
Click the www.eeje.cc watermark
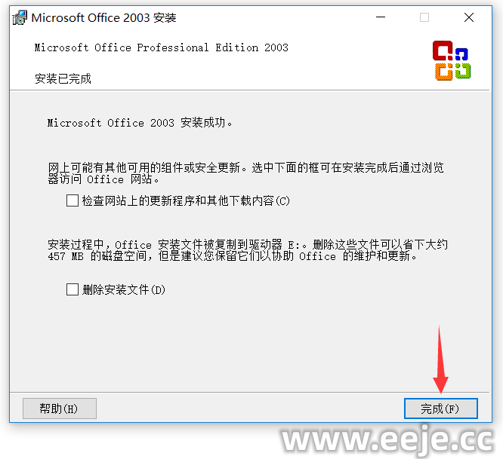click(x=387, y=440)
